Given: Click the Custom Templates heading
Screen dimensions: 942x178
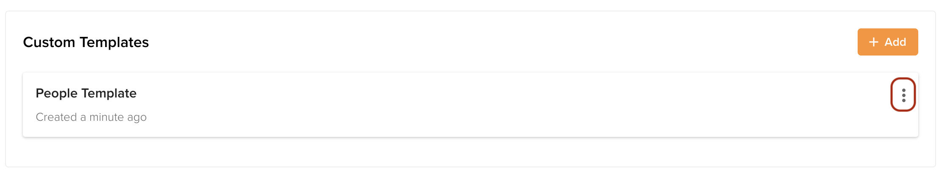Looking at the screenshot, I should [x=86, y=42].
